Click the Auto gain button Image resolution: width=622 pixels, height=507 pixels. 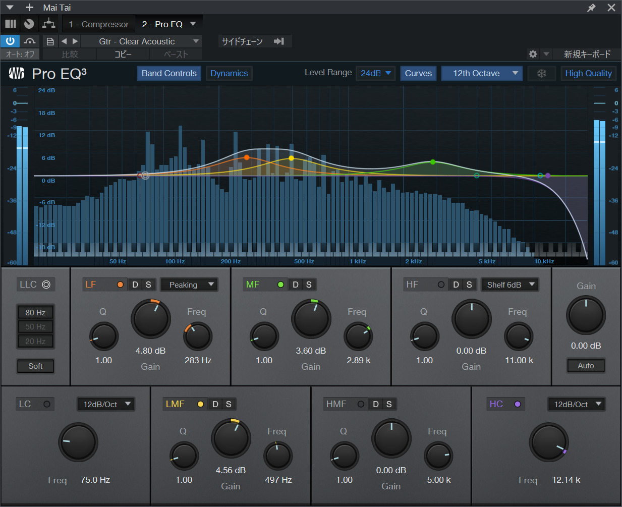(586, 365)
